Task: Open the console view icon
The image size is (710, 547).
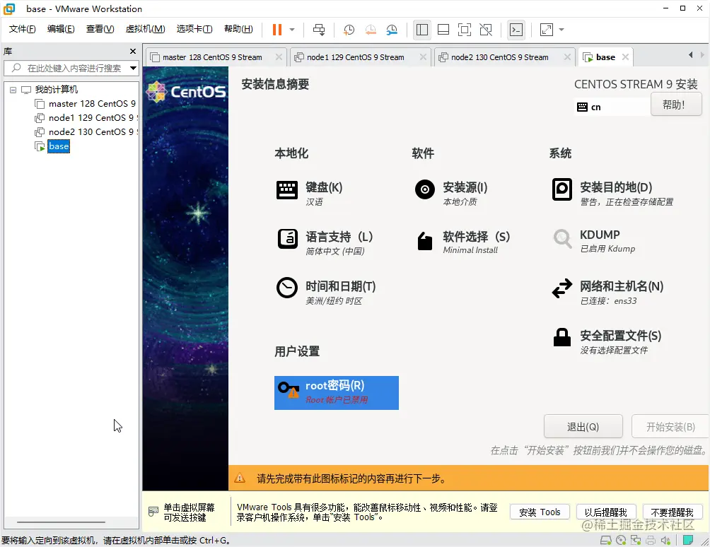Action: pyautogui.click(x=516, y=30)
